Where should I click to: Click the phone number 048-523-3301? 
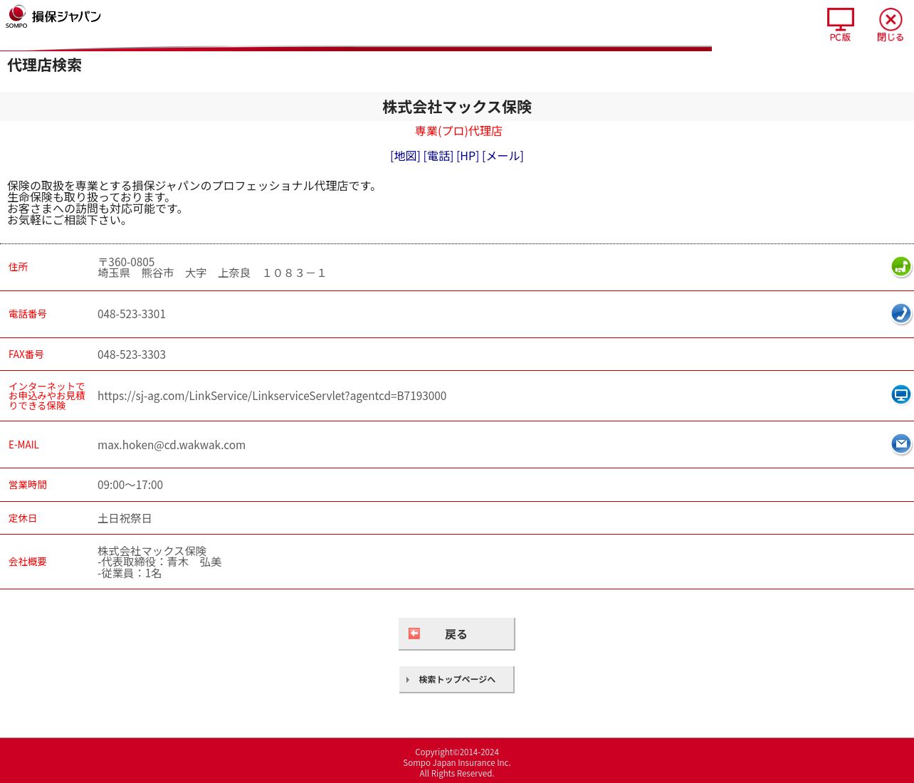(132, 314)
